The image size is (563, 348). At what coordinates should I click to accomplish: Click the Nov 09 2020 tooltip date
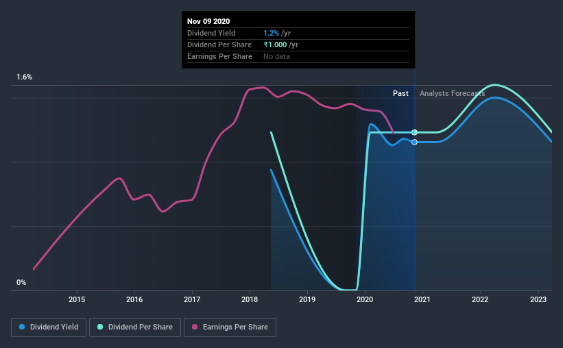(x=208, y=21)
